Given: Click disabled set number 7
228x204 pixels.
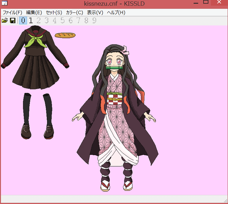Looking at the screenshot, I should (78, 20).
